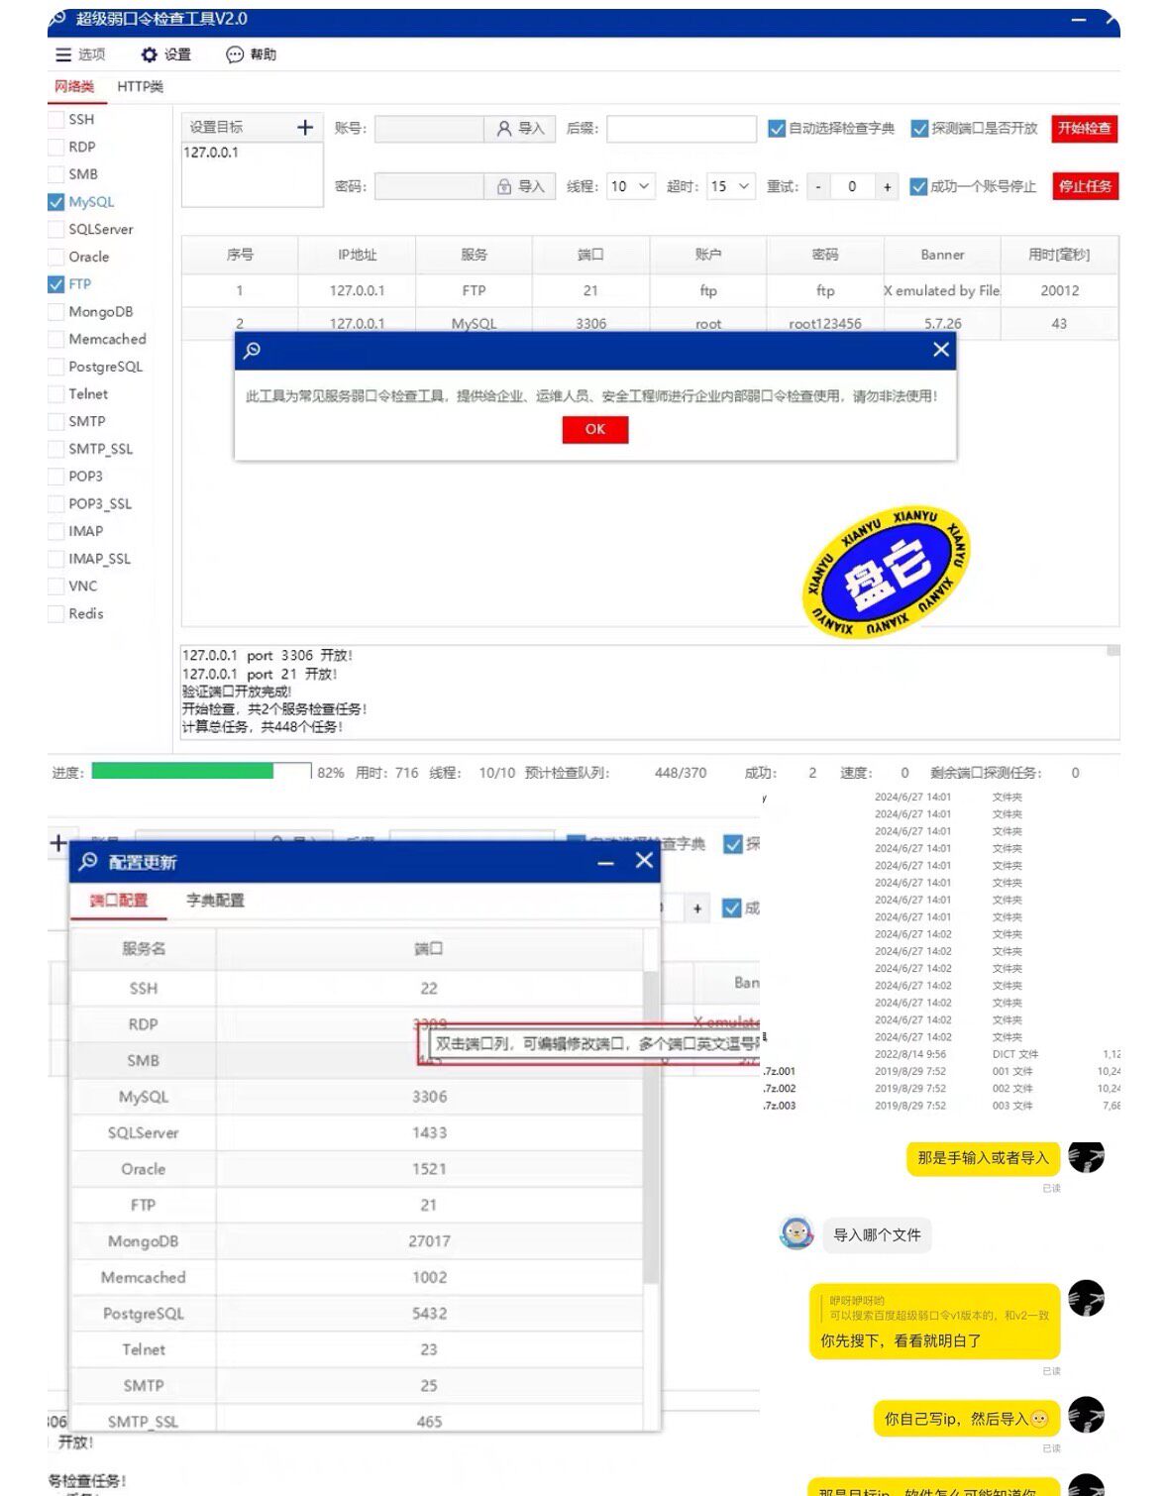Enable the SMB service checkbox
Viewport: 1168px width, 1496px height.
coord(56,174)
